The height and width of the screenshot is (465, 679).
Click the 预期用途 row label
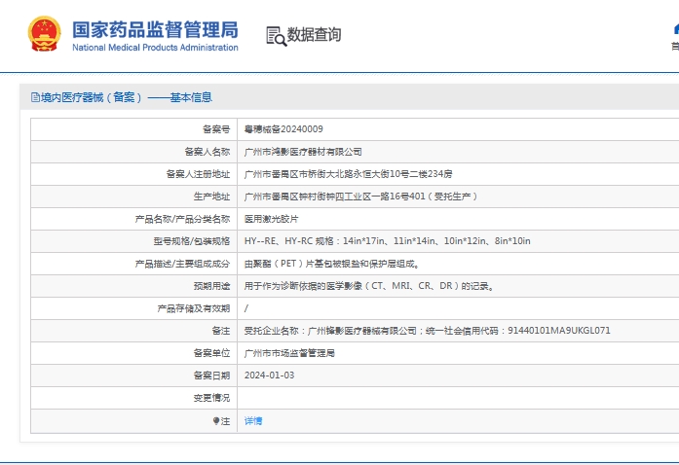211,286
